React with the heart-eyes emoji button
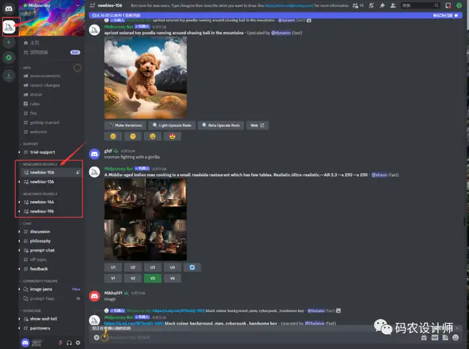The image size is (469, 349). click(172, 136)
